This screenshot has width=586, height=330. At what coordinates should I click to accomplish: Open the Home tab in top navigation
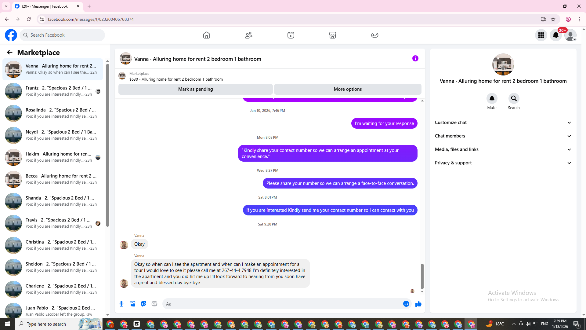click(207, 35)
